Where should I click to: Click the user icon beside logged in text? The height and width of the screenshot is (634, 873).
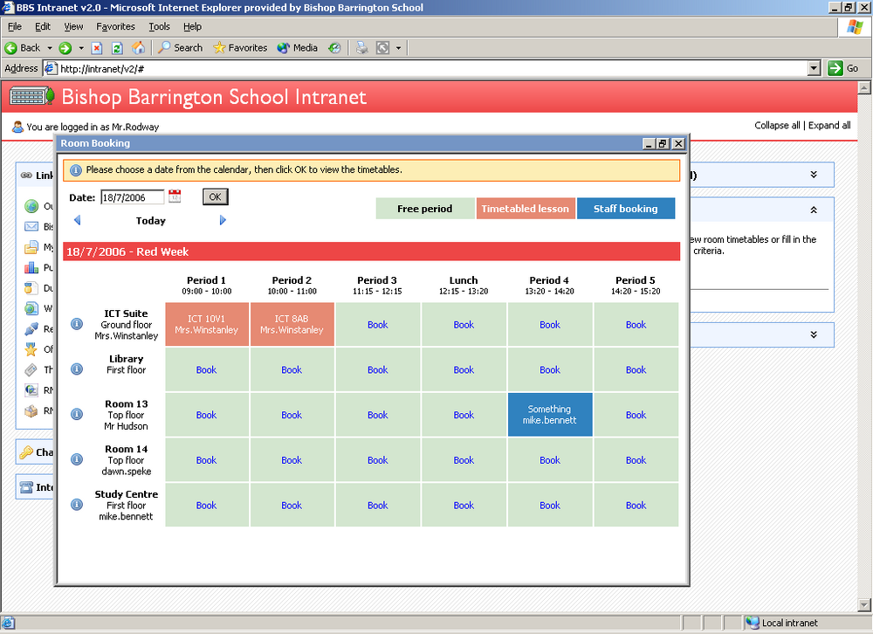coord(17,127)
